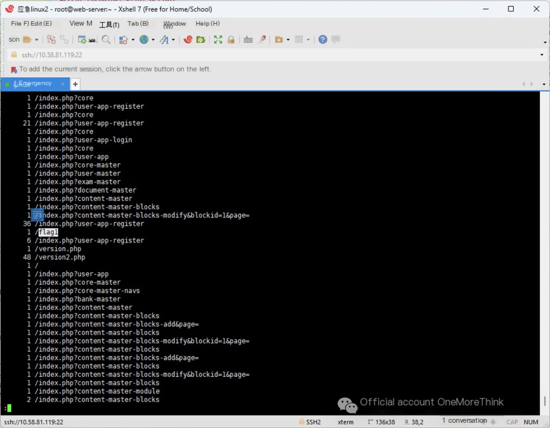Image resolution: width=550 pixels, height=428 pixels.
Task: Click the layout panes icon
Action: pyautogui.click(x=299, y=39)
